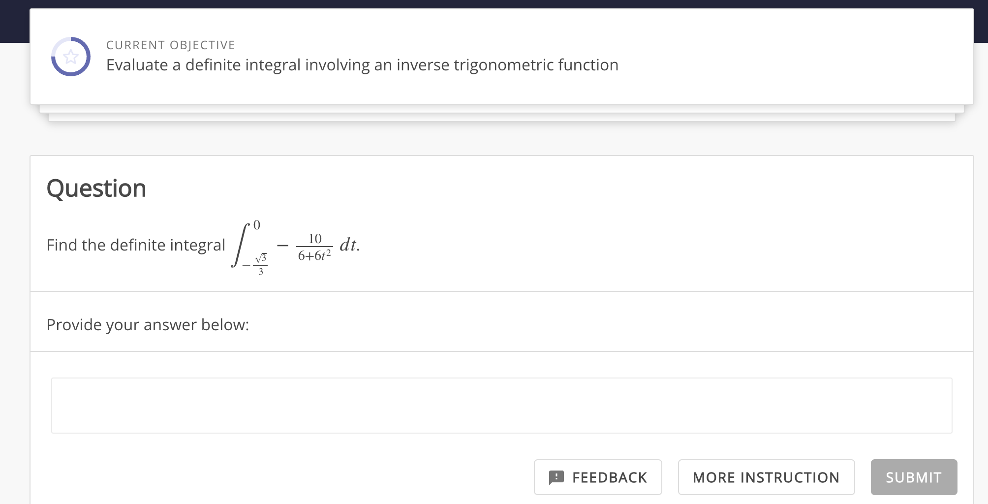Open MORE INSTRUCTION for additional help
This screenshot has height=504, width=988.
(766, 476)
